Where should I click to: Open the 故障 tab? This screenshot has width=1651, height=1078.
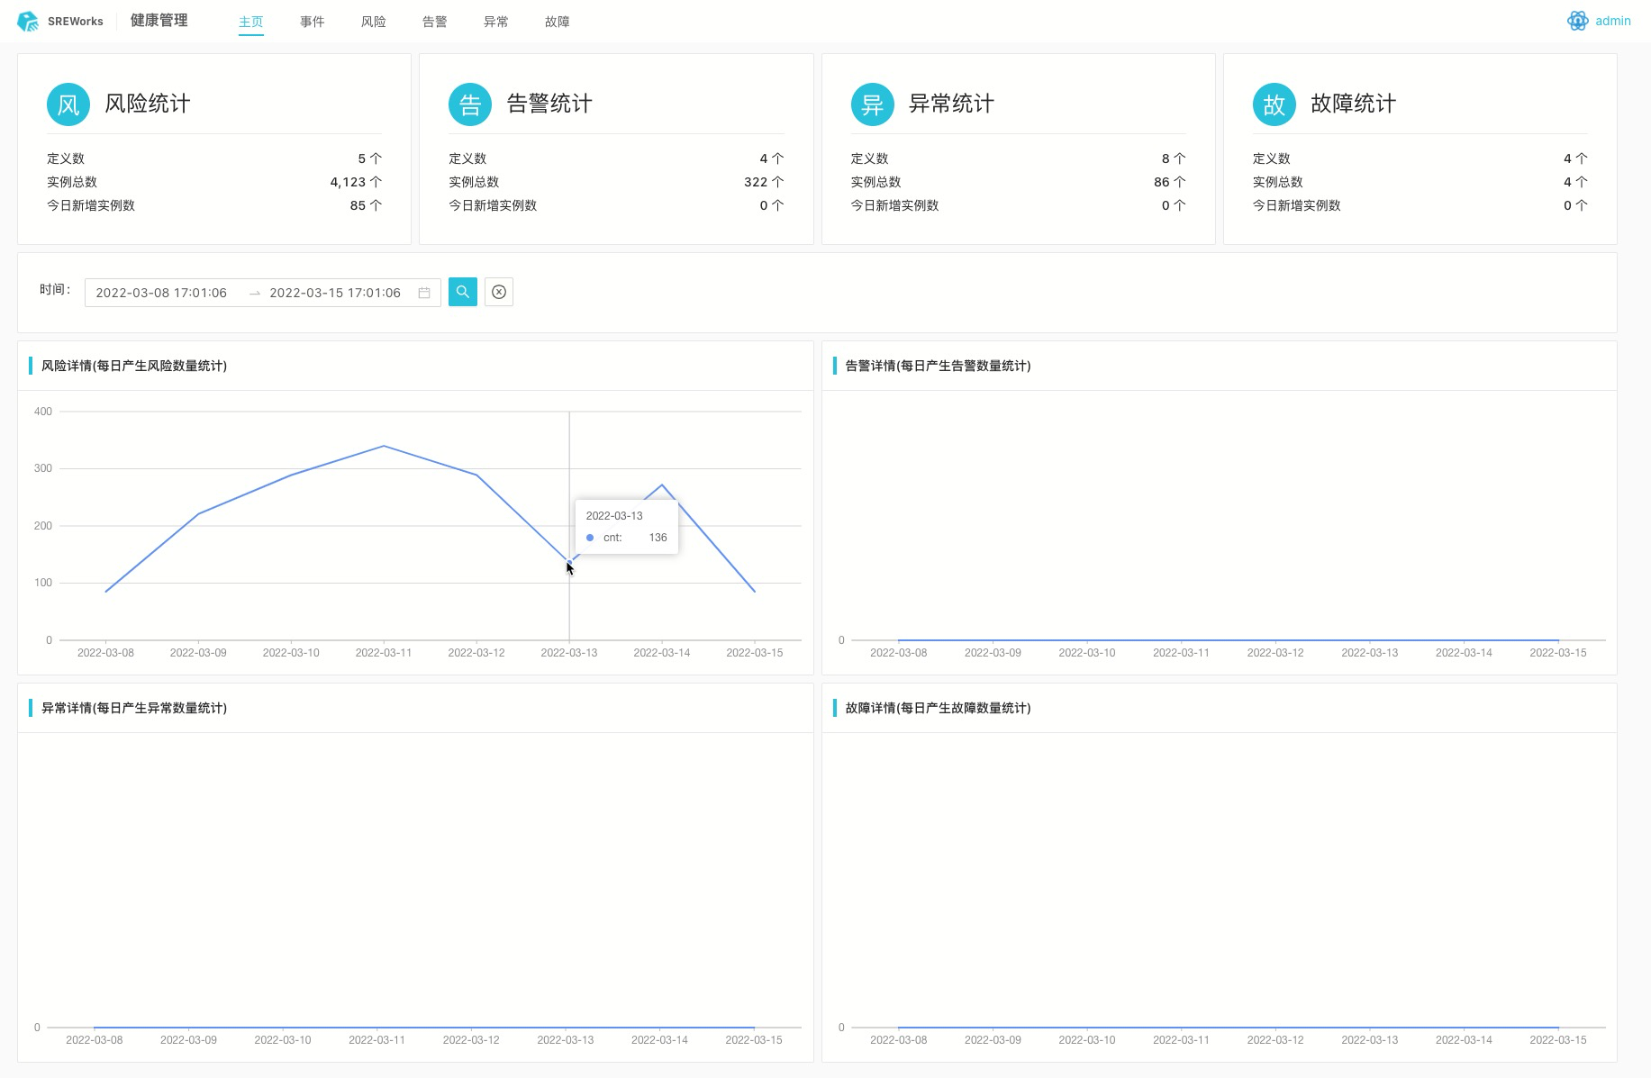(557, 22)
